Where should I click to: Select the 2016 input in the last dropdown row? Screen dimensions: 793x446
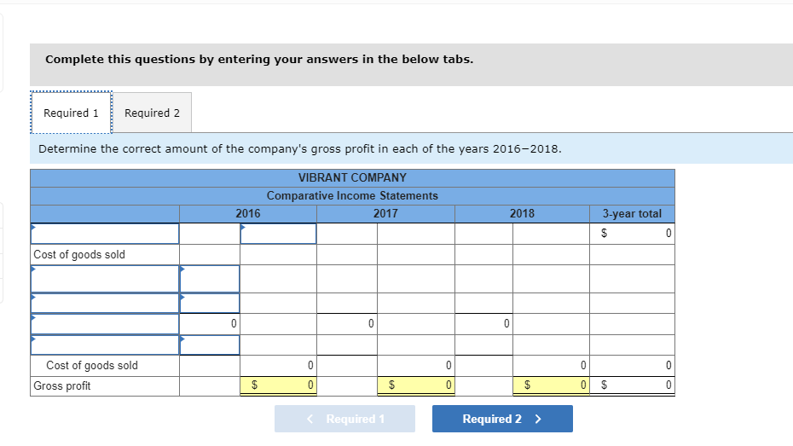210,345
